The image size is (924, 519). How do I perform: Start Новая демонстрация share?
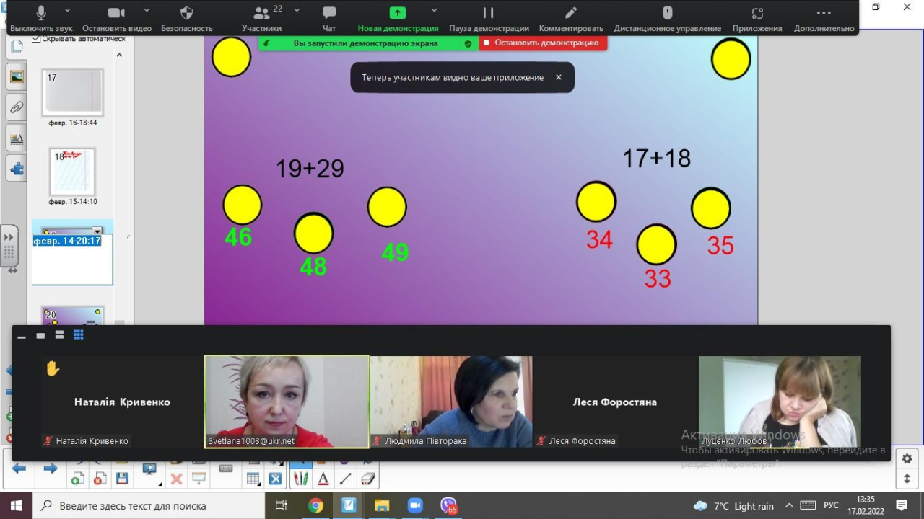coord(398,19)
